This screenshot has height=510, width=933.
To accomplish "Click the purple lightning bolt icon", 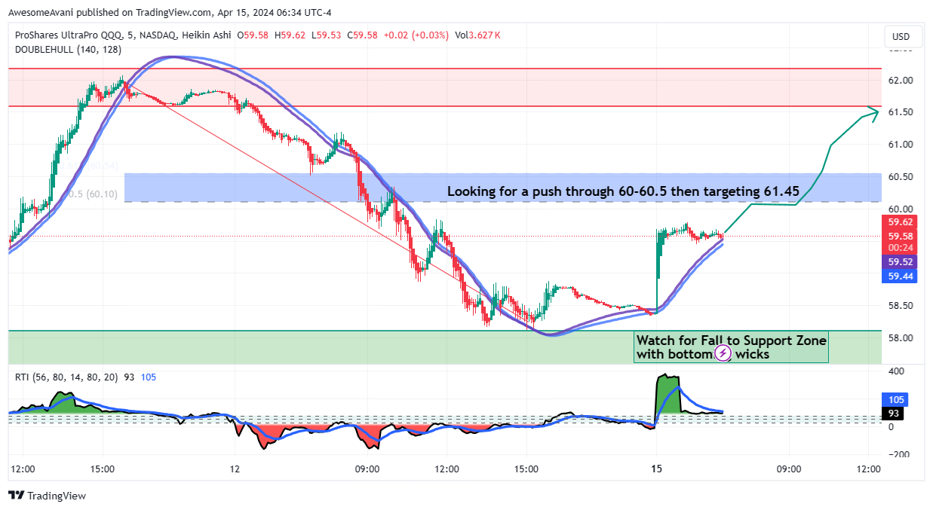I will coord(723,353).
